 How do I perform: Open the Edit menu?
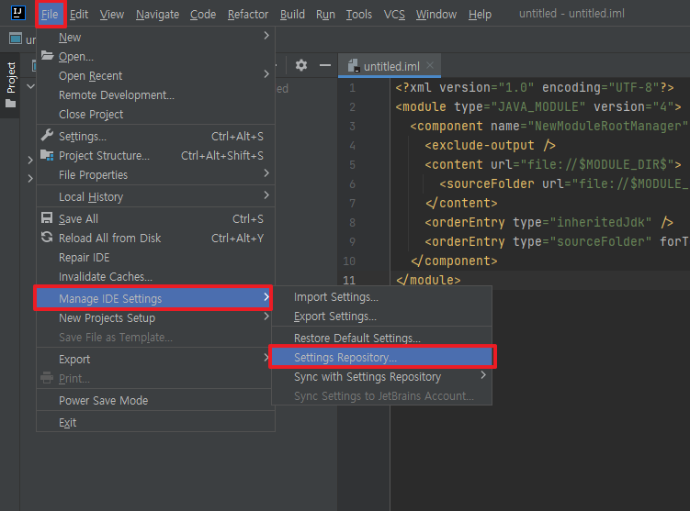[79, 15]
